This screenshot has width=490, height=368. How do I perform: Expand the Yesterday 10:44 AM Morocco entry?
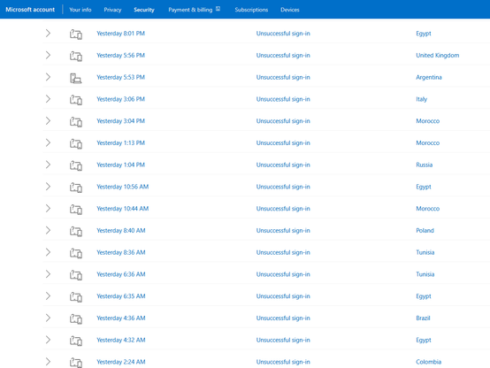(x=48, y=208)
